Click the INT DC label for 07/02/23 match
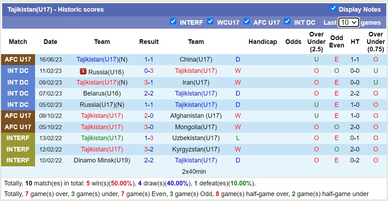 18,93
